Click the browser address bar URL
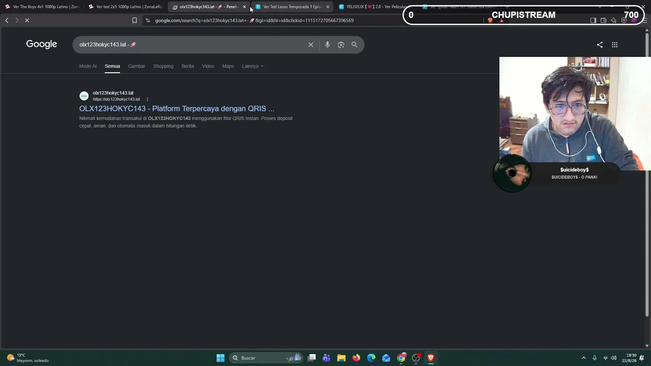The height and width of the screenshot is (366, 651). coord(254,20)
